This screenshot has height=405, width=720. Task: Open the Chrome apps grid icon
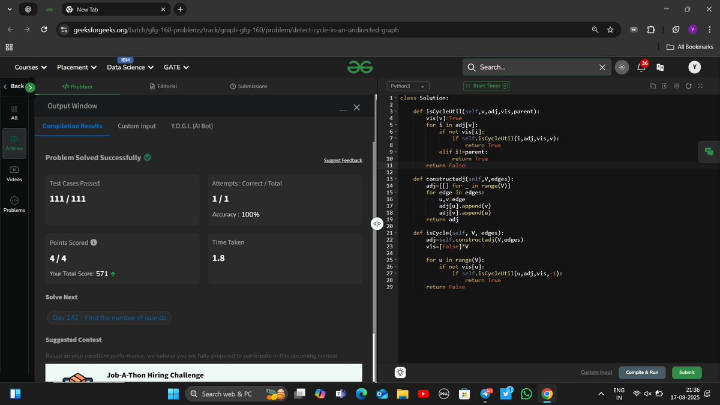point(9,47)
